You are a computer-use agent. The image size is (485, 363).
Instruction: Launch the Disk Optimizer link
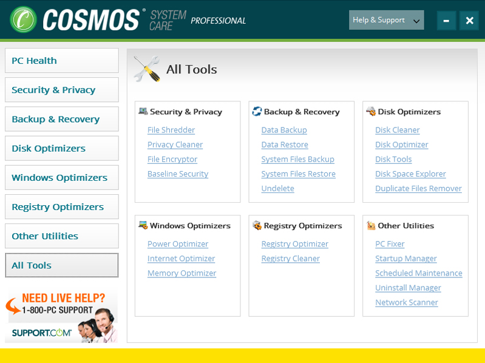pos(401,144)
